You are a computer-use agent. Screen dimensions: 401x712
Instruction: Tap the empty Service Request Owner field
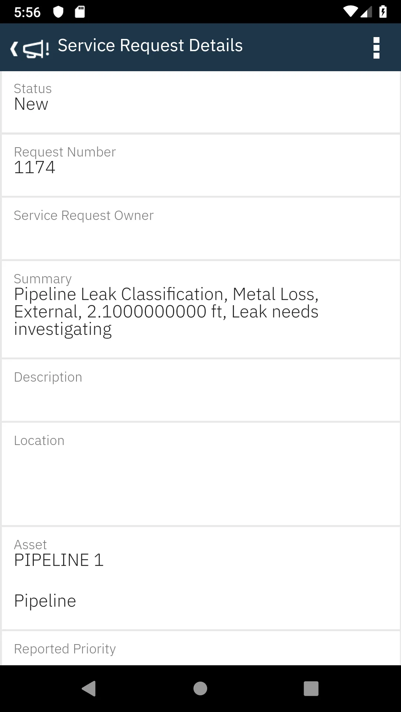[200, 228]
